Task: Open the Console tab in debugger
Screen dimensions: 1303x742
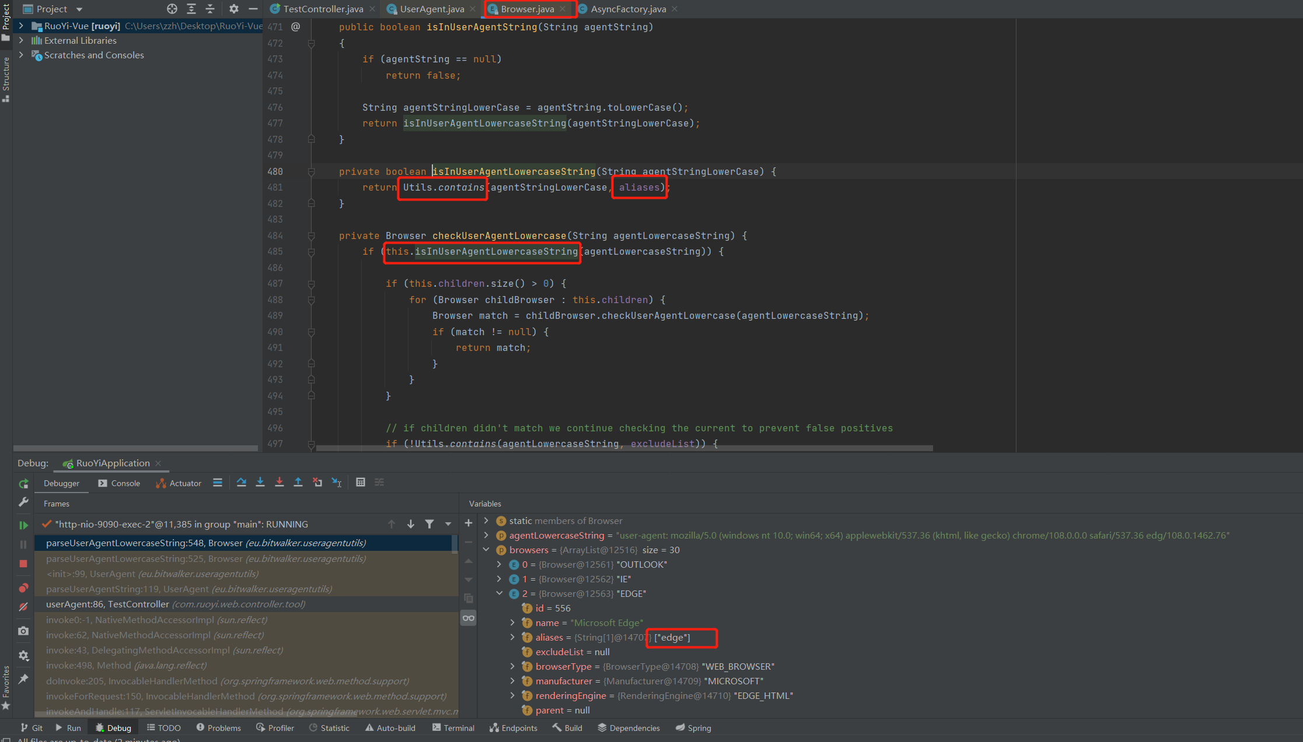Action: tap(119, 483)
